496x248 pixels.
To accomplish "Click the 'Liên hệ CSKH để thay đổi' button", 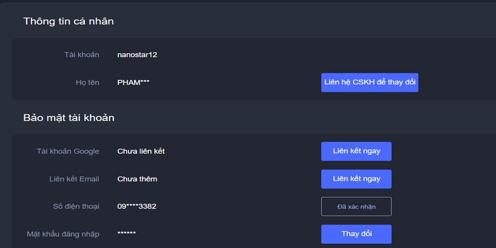I will [x=370, y=82].
